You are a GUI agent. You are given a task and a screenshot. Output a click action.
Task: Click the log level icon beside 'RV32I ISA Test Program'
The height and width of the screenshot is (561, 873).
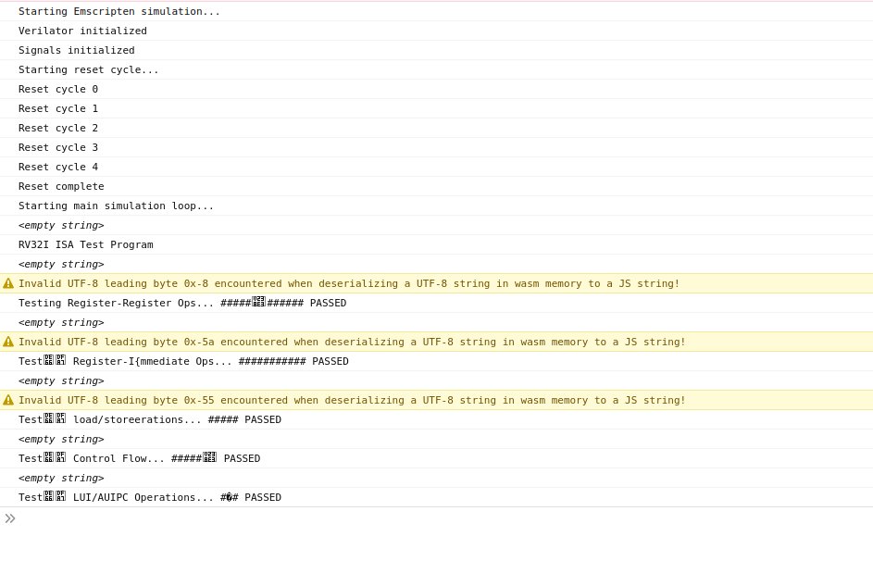[6, 244]
